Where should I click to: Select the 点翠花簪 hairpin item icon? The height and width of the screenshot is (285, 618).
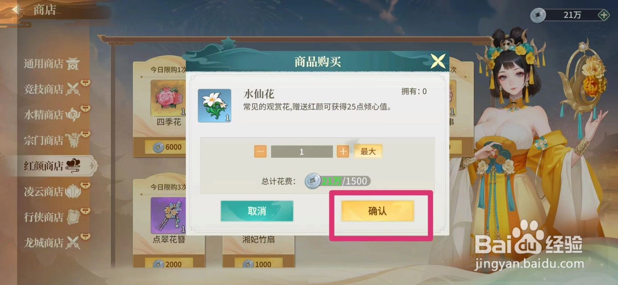pyautogui.click(x=168, y=215)
